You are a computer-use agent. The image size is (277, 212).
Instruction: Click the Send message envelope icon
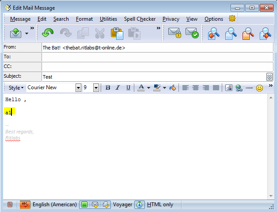(x=16, y=34)
